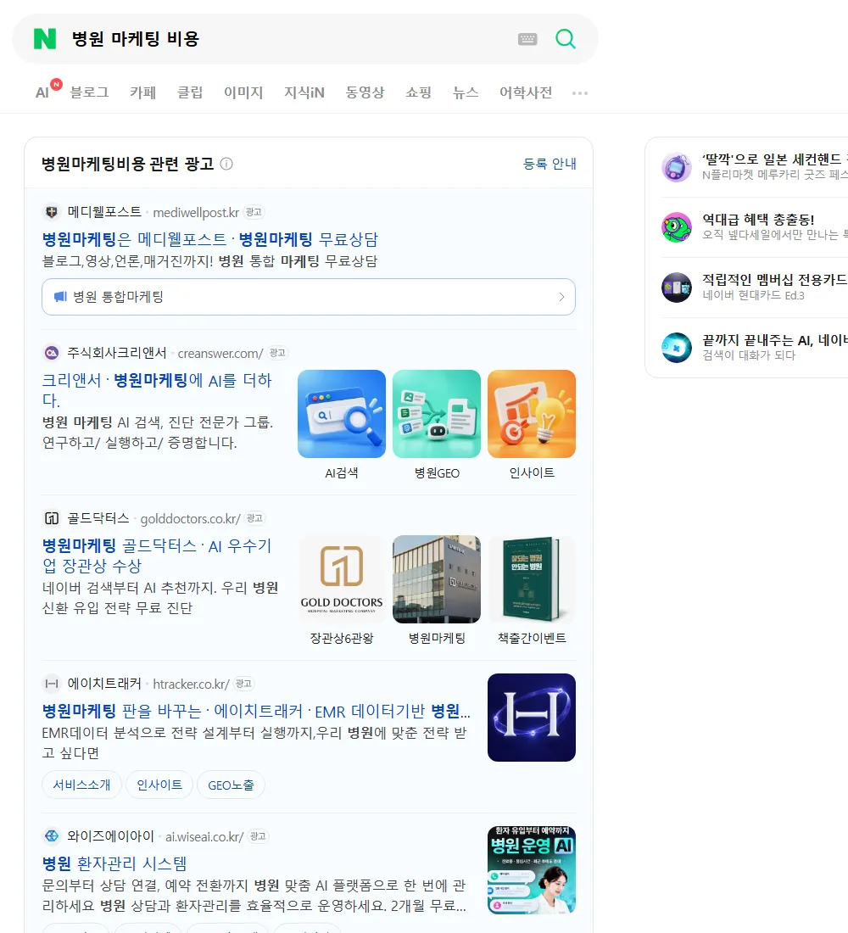
Task: Open the building photo 병원마케팅 thumbnail
Action: pyautogui.click(x=437, y=579)
